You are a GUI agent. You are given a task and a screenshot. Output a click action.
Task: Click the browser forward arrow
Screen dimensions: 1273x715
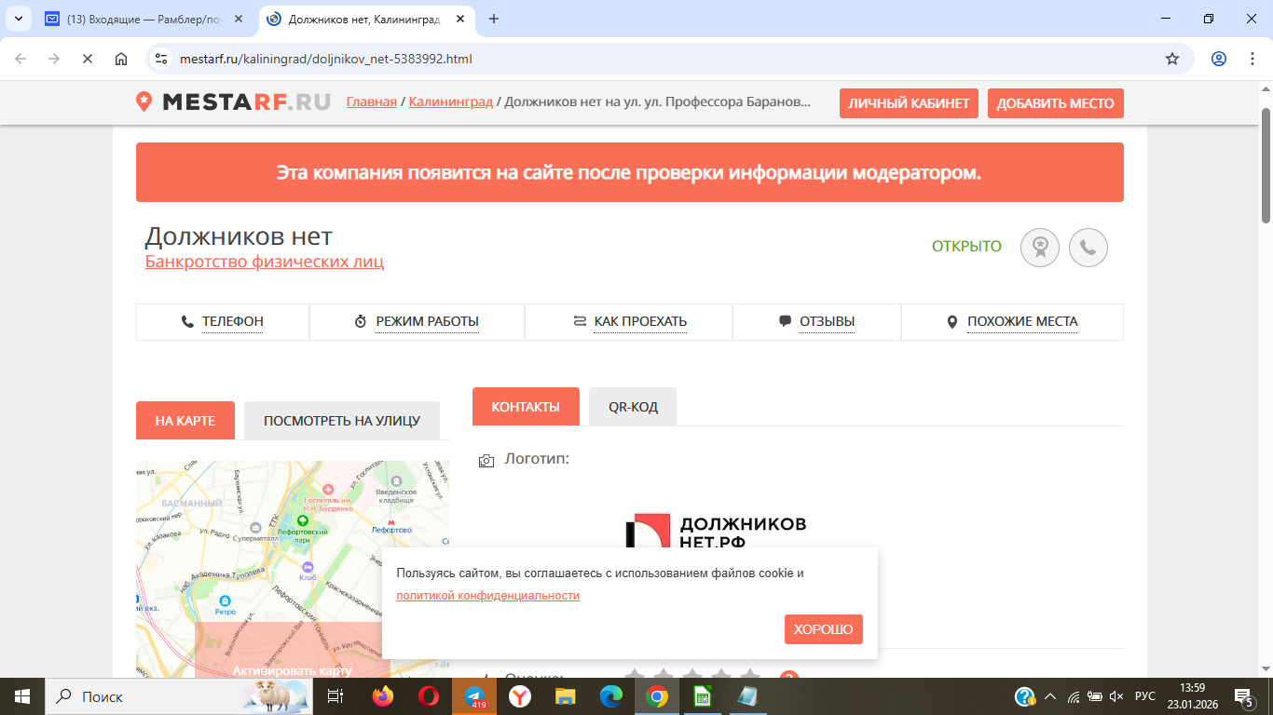(54, 59)
